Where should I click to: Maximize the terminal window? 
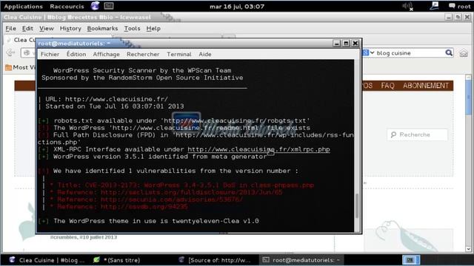tap(346, 44)
